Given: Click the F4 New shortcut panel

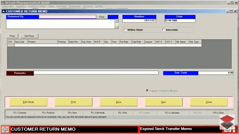Looking at the screenshot, I should tap(72, 113).
